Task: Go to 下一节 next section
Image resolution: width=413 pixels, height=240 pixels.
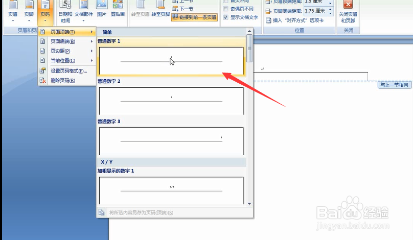Action: (x=183, y=9)
